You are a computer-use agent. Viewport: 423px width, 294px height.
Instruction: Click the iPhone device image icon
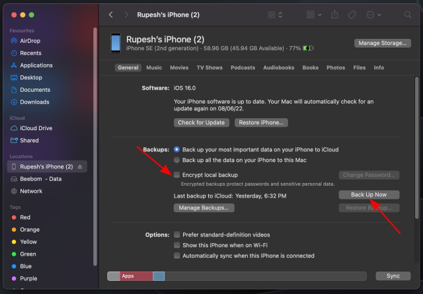[x=116, y=43]
